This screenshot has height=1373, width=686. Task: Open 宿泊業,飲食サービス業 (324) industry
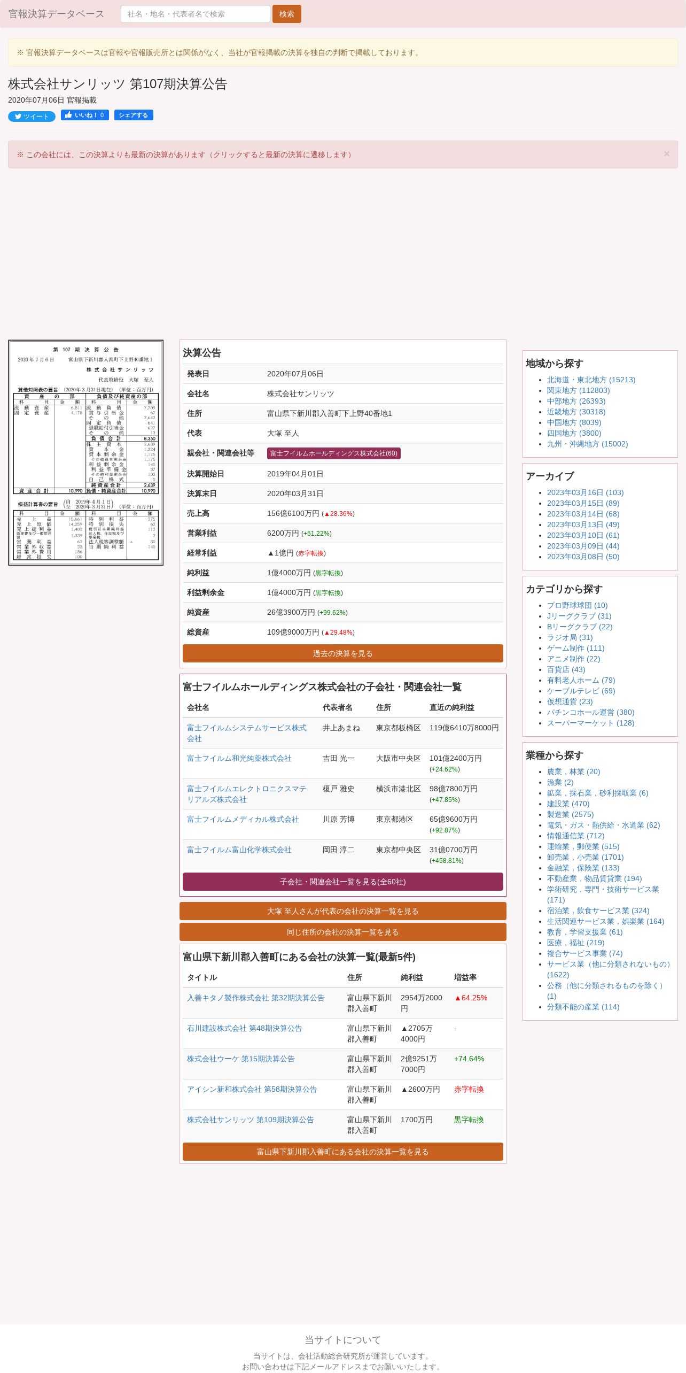[598, 911]
